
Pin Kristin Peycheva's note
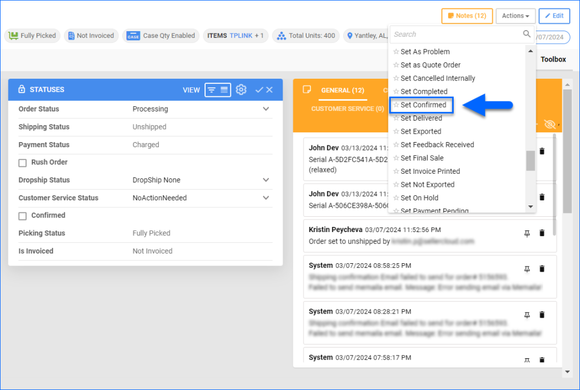click(527, 233)
